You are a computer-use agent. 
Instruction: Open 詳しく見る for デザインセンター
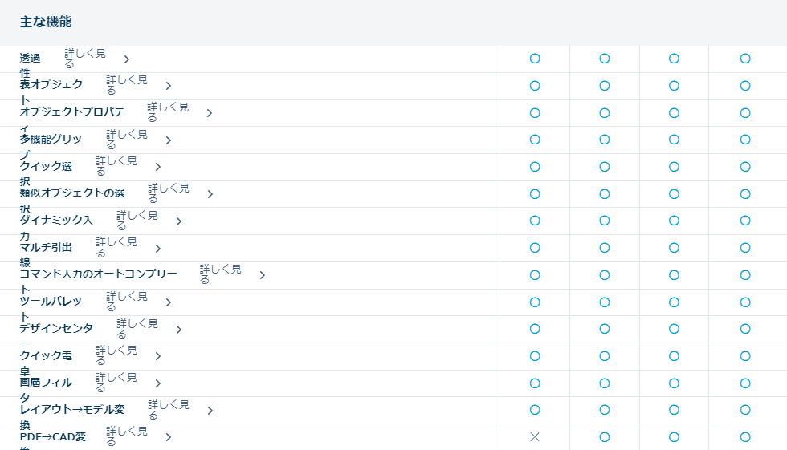[x=137, y=329]
